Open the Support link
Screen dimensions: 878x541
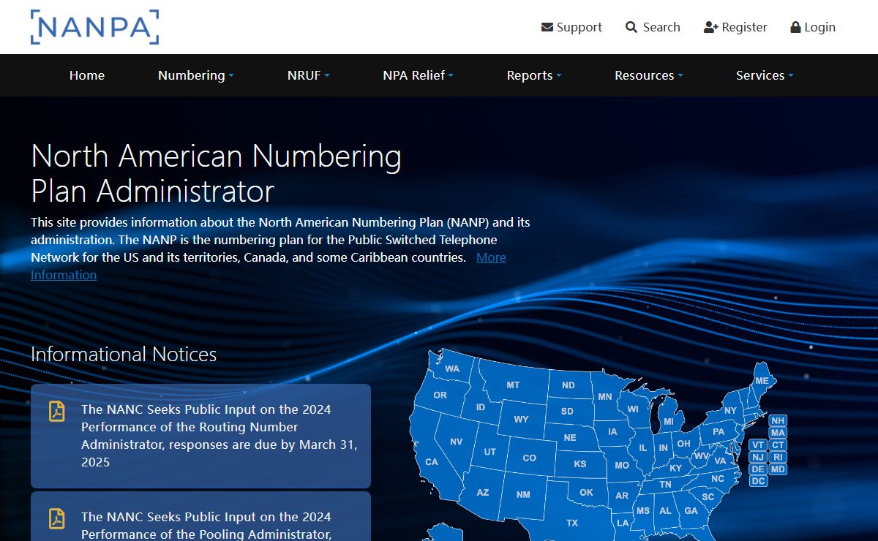pos(571,27)
